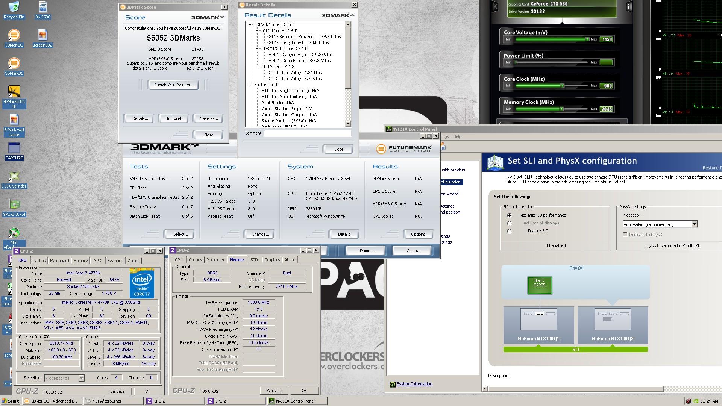Click MSI Afterburner info icon
722x406 pixels.
click(629, 6)
